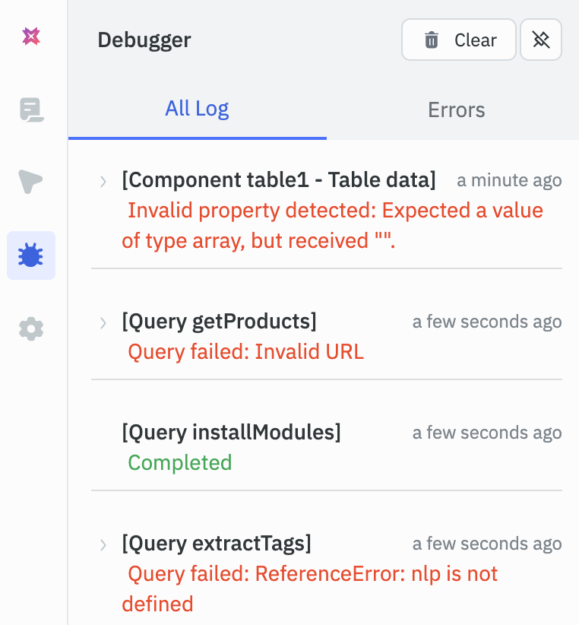Image resolution: width=579 pixels, height=625 pixels.
Task: Switch to the Errors tab
Action: [x=456, y=109]
